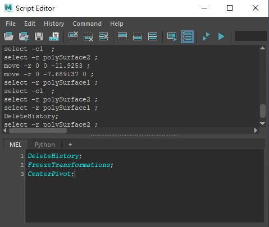The image size is (269, 227).
Task: Click the Execute play icon
Action: (221, 36)
